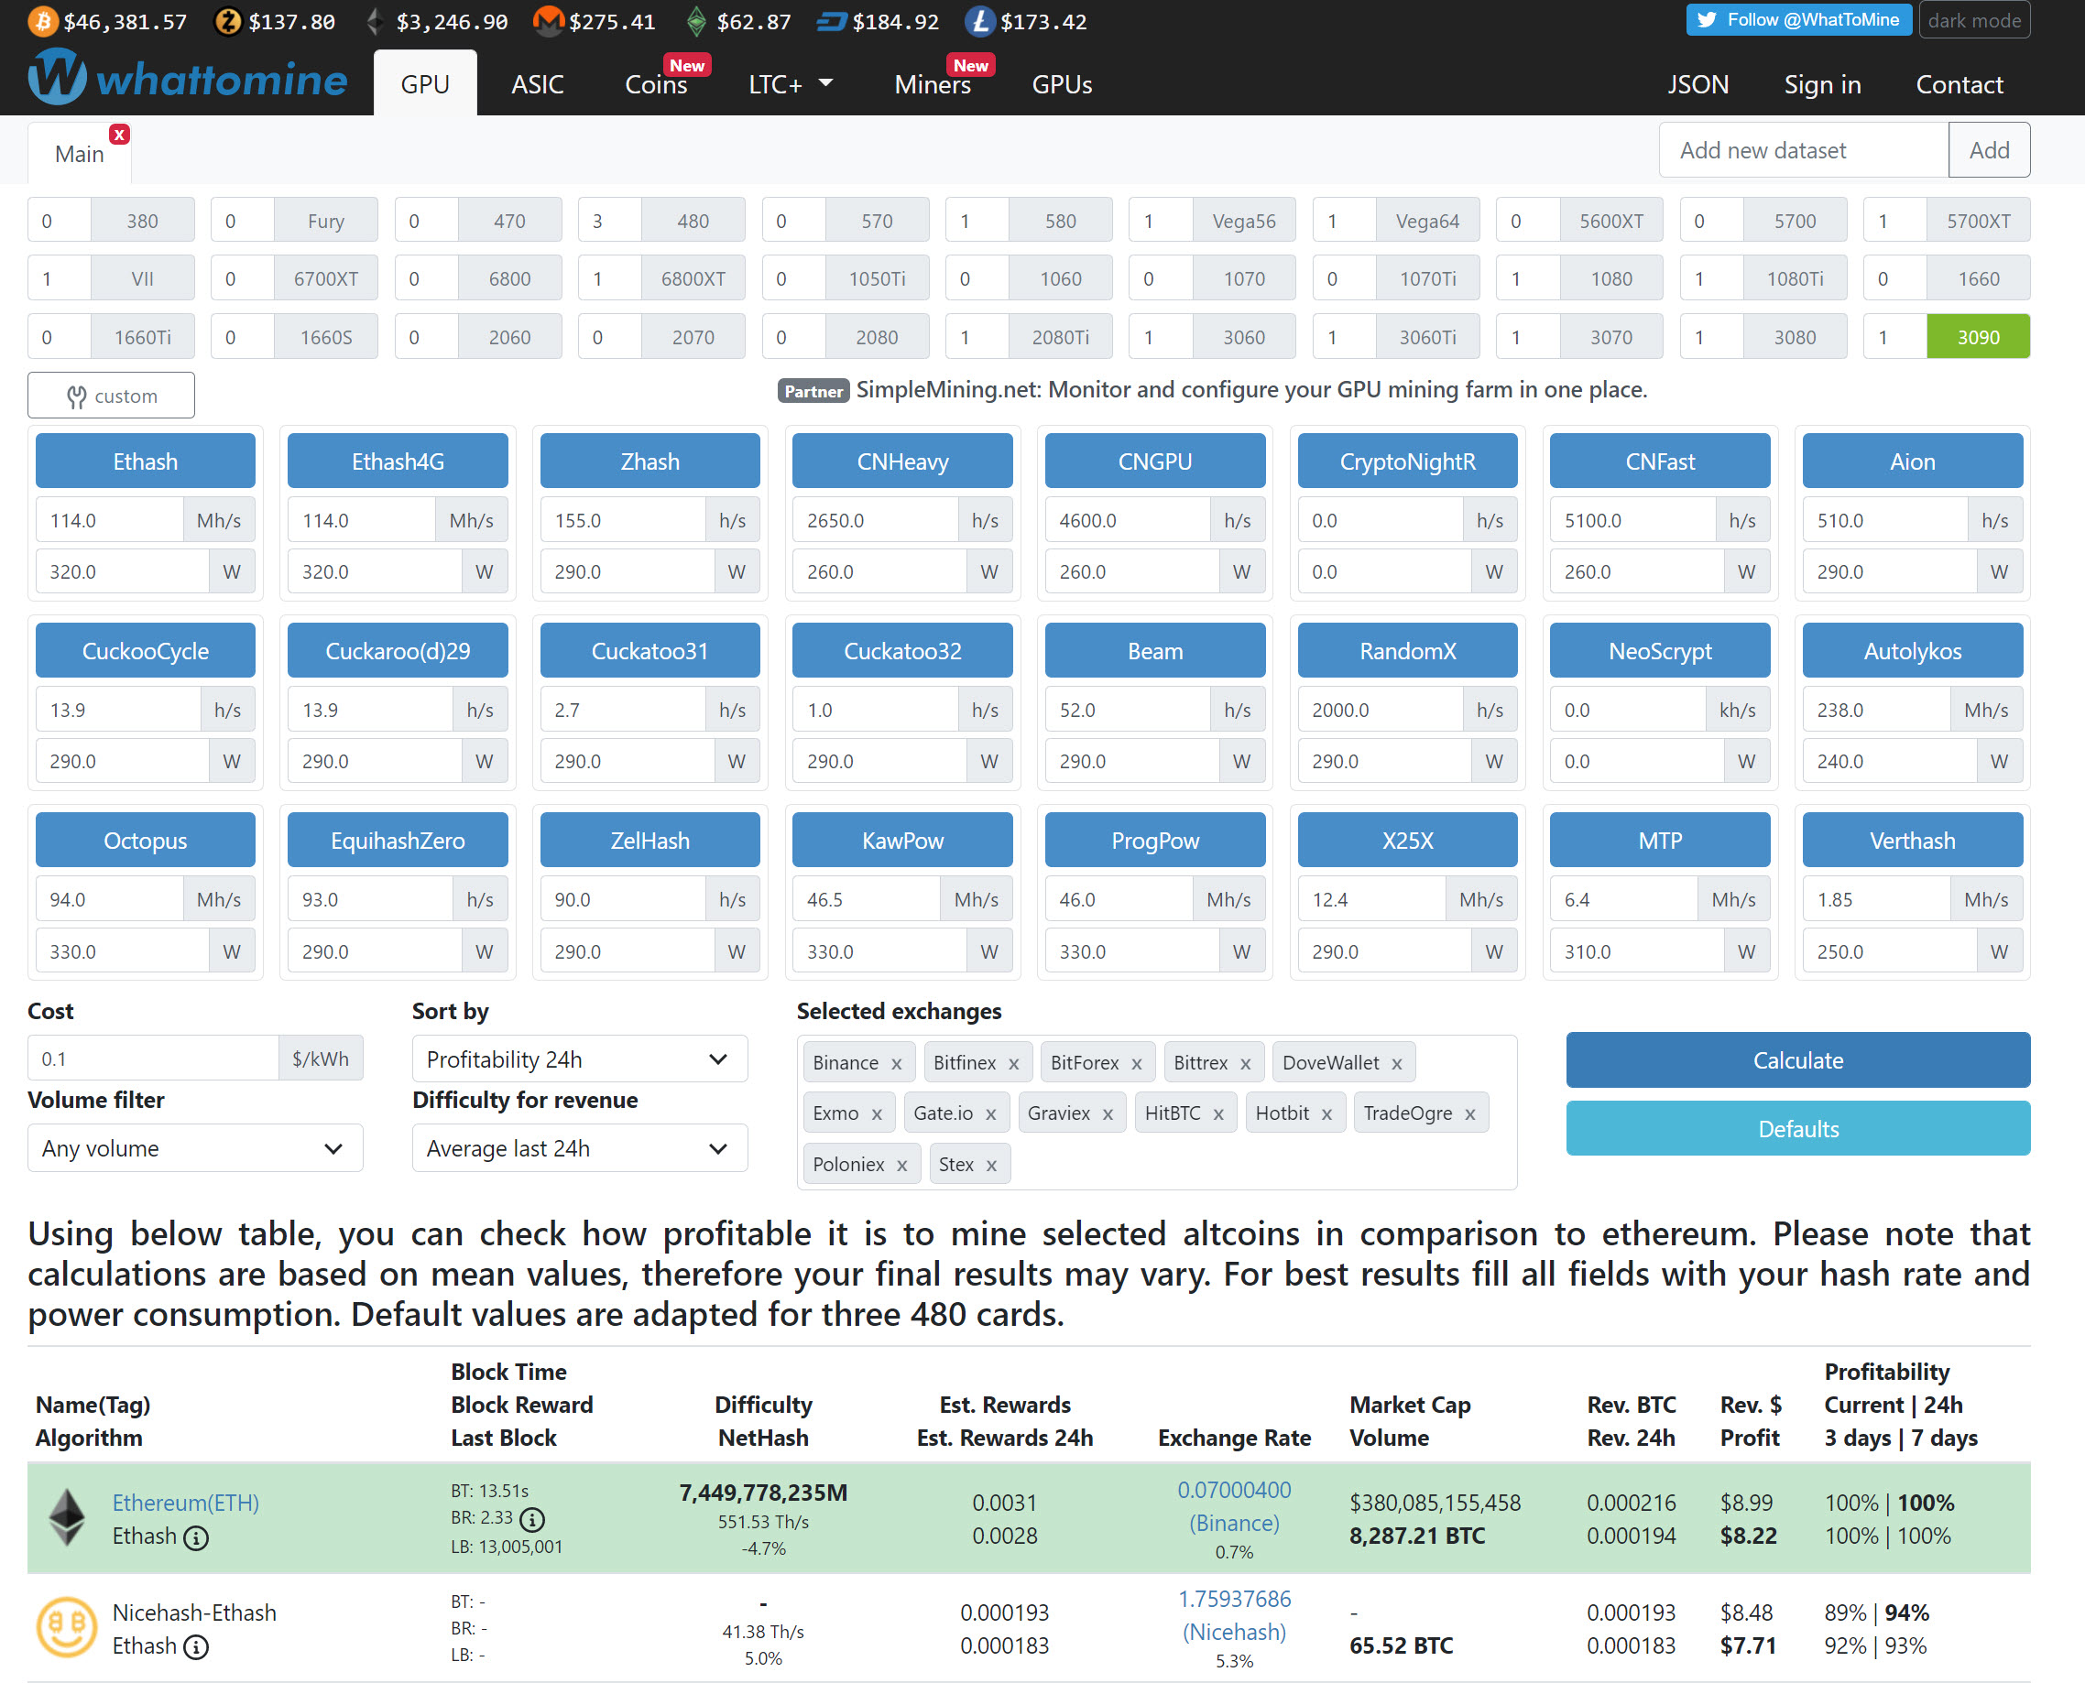Toggle the Vega56 GPU button
The height and width of the screenshot is (1683, 2085).
coord(1243,220)
